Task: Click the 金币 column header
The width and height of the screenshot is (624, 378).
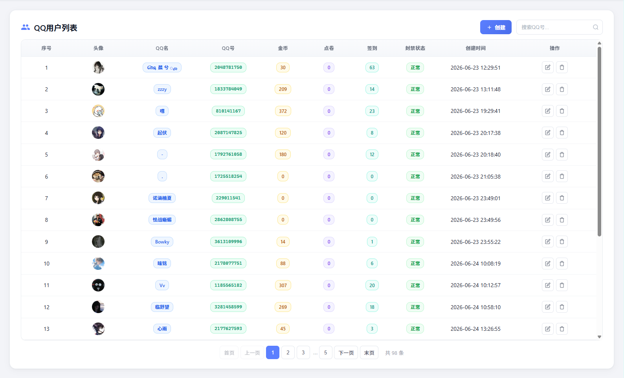Action: 283,48
